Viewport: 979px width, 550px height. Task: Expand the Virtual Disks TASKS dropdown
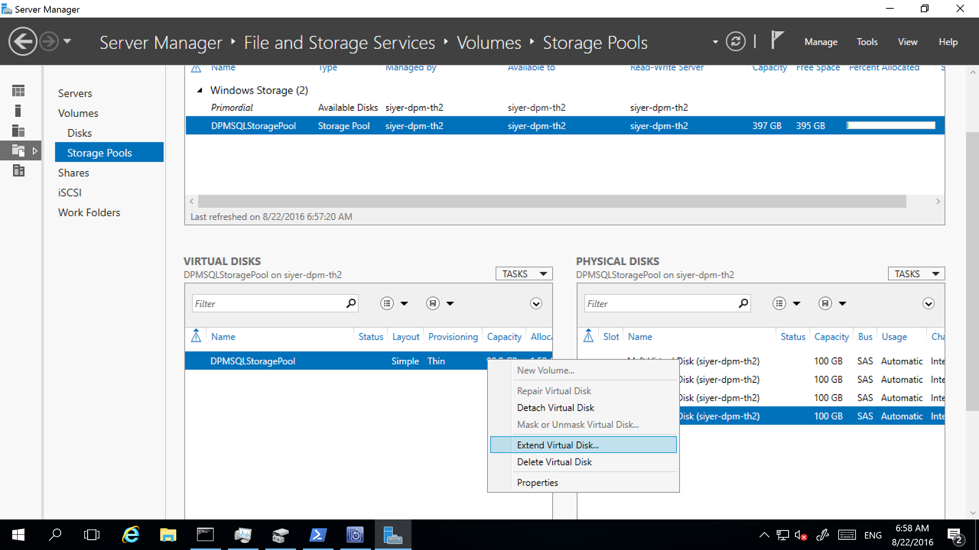524,273
